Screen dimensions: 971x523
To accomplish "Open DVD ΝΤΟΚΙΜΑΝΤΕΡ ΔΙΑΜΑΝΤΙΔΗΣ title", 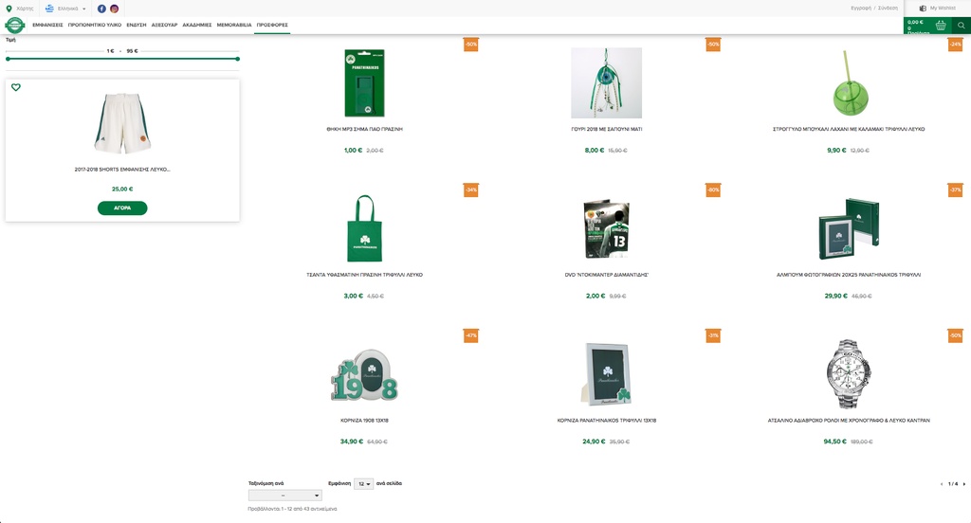I will pyautogui.click(x=606, y=274).
